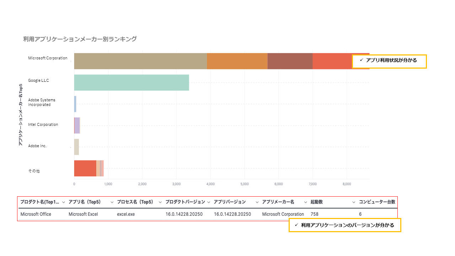Open the アプリメーカー名 column dropdown arrow
Viewport: 455px width, 256px height.
(x=305, y=202)
